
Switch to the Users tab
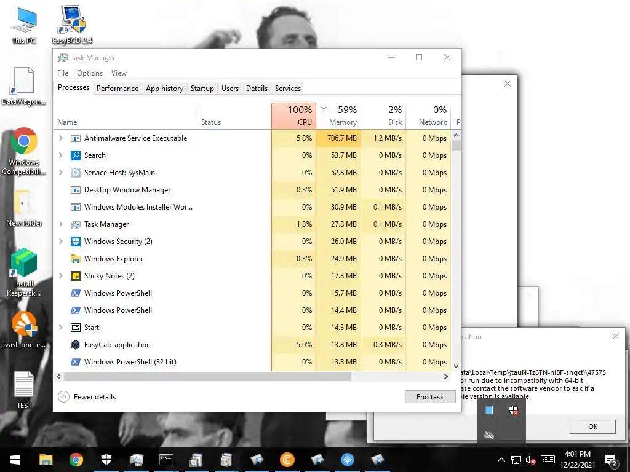[230, 88]
